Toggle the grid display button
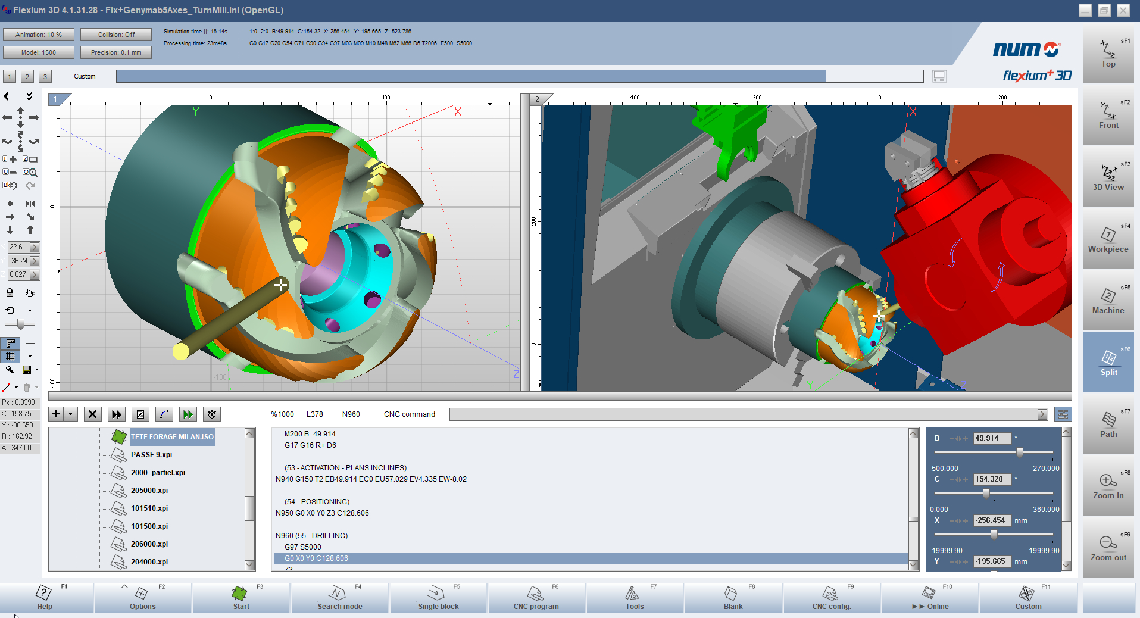1140x618 pixels. [10, 356]
